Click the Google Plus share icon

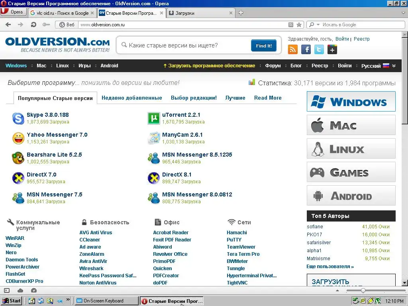[x=332, y=49]
